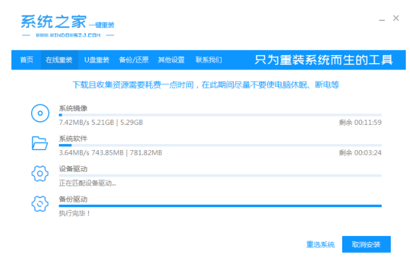This screenshot has height=260, width=410.
Task: Click the 正在匹配设备驱动... status text
Action: (88, 183)
